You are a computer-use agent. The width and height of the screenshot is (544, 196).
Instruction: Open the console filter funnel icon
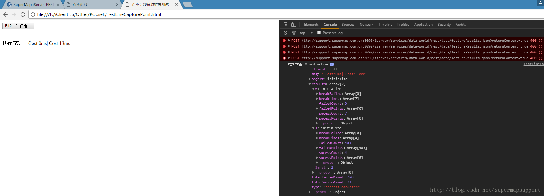point(294,33)
